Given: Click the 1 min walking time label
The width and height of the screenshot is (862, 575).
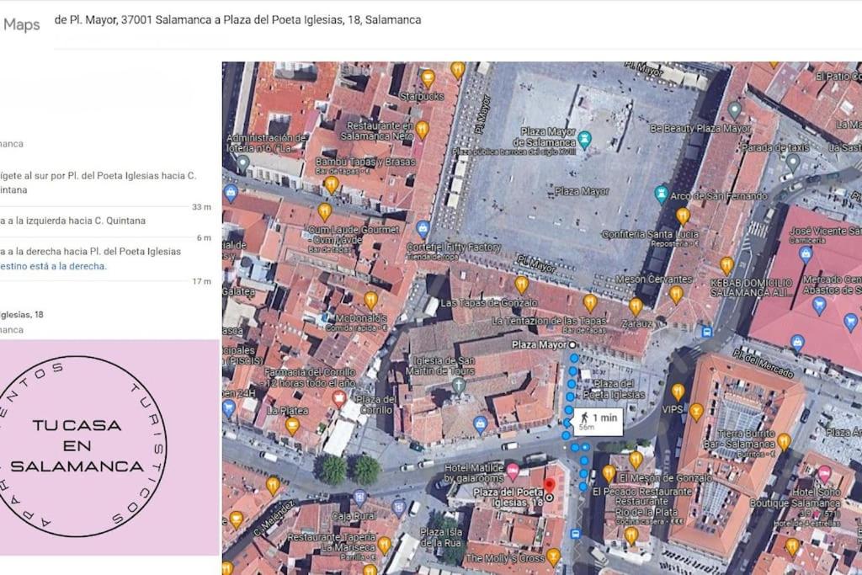Looking at the screenshot, I should click(599, 422).
